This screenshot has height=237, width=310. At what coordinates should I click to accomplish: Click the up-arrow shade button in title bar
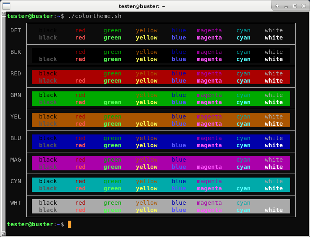tap(277, 6)
